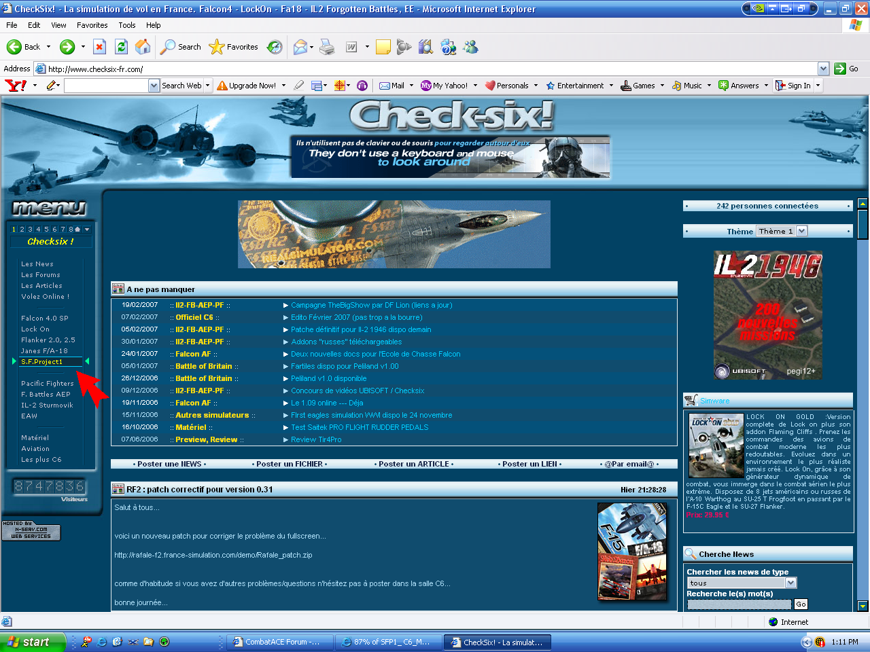Open the Edit menu

click(x=34, y=25)
